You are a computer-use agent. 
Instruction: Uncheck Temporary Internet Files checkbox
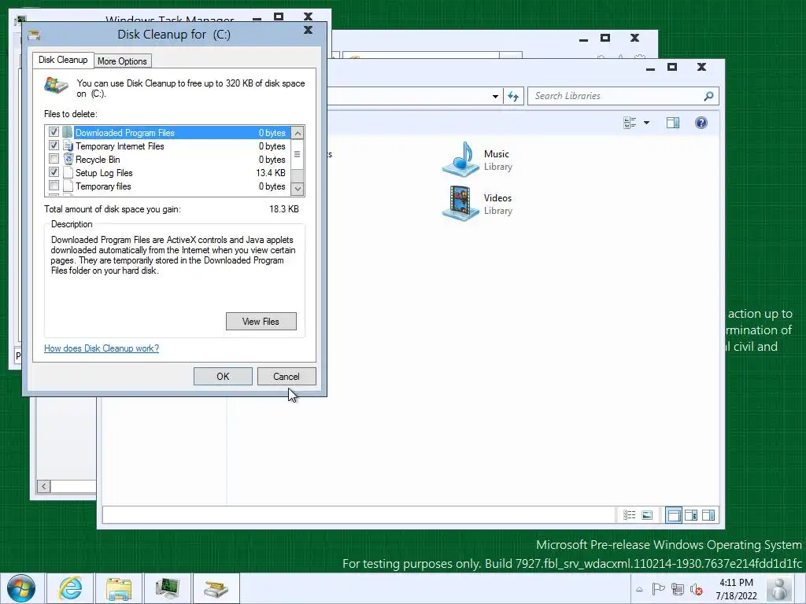point(54,145)
